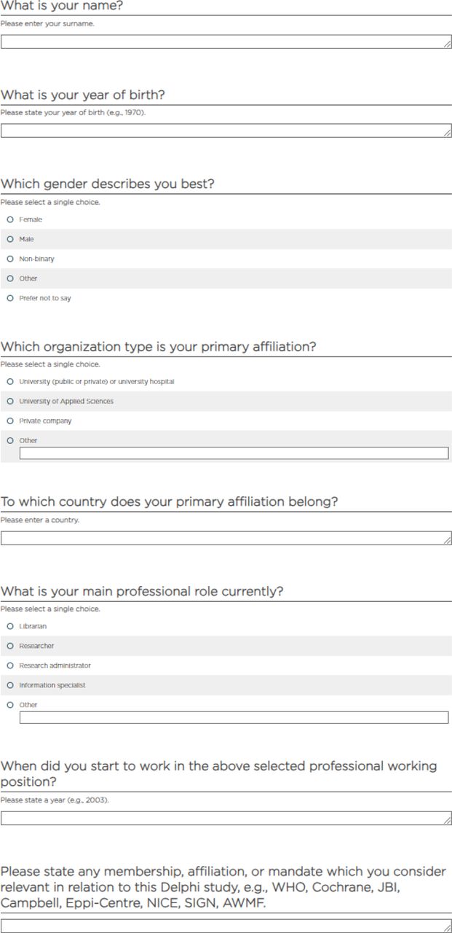452x933 pixels.
Task: Select Other organization type radio button
Action: [x=10, y=440]
